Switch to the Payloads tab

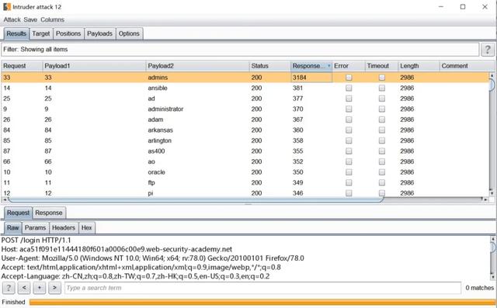click(x=100, y=33)
